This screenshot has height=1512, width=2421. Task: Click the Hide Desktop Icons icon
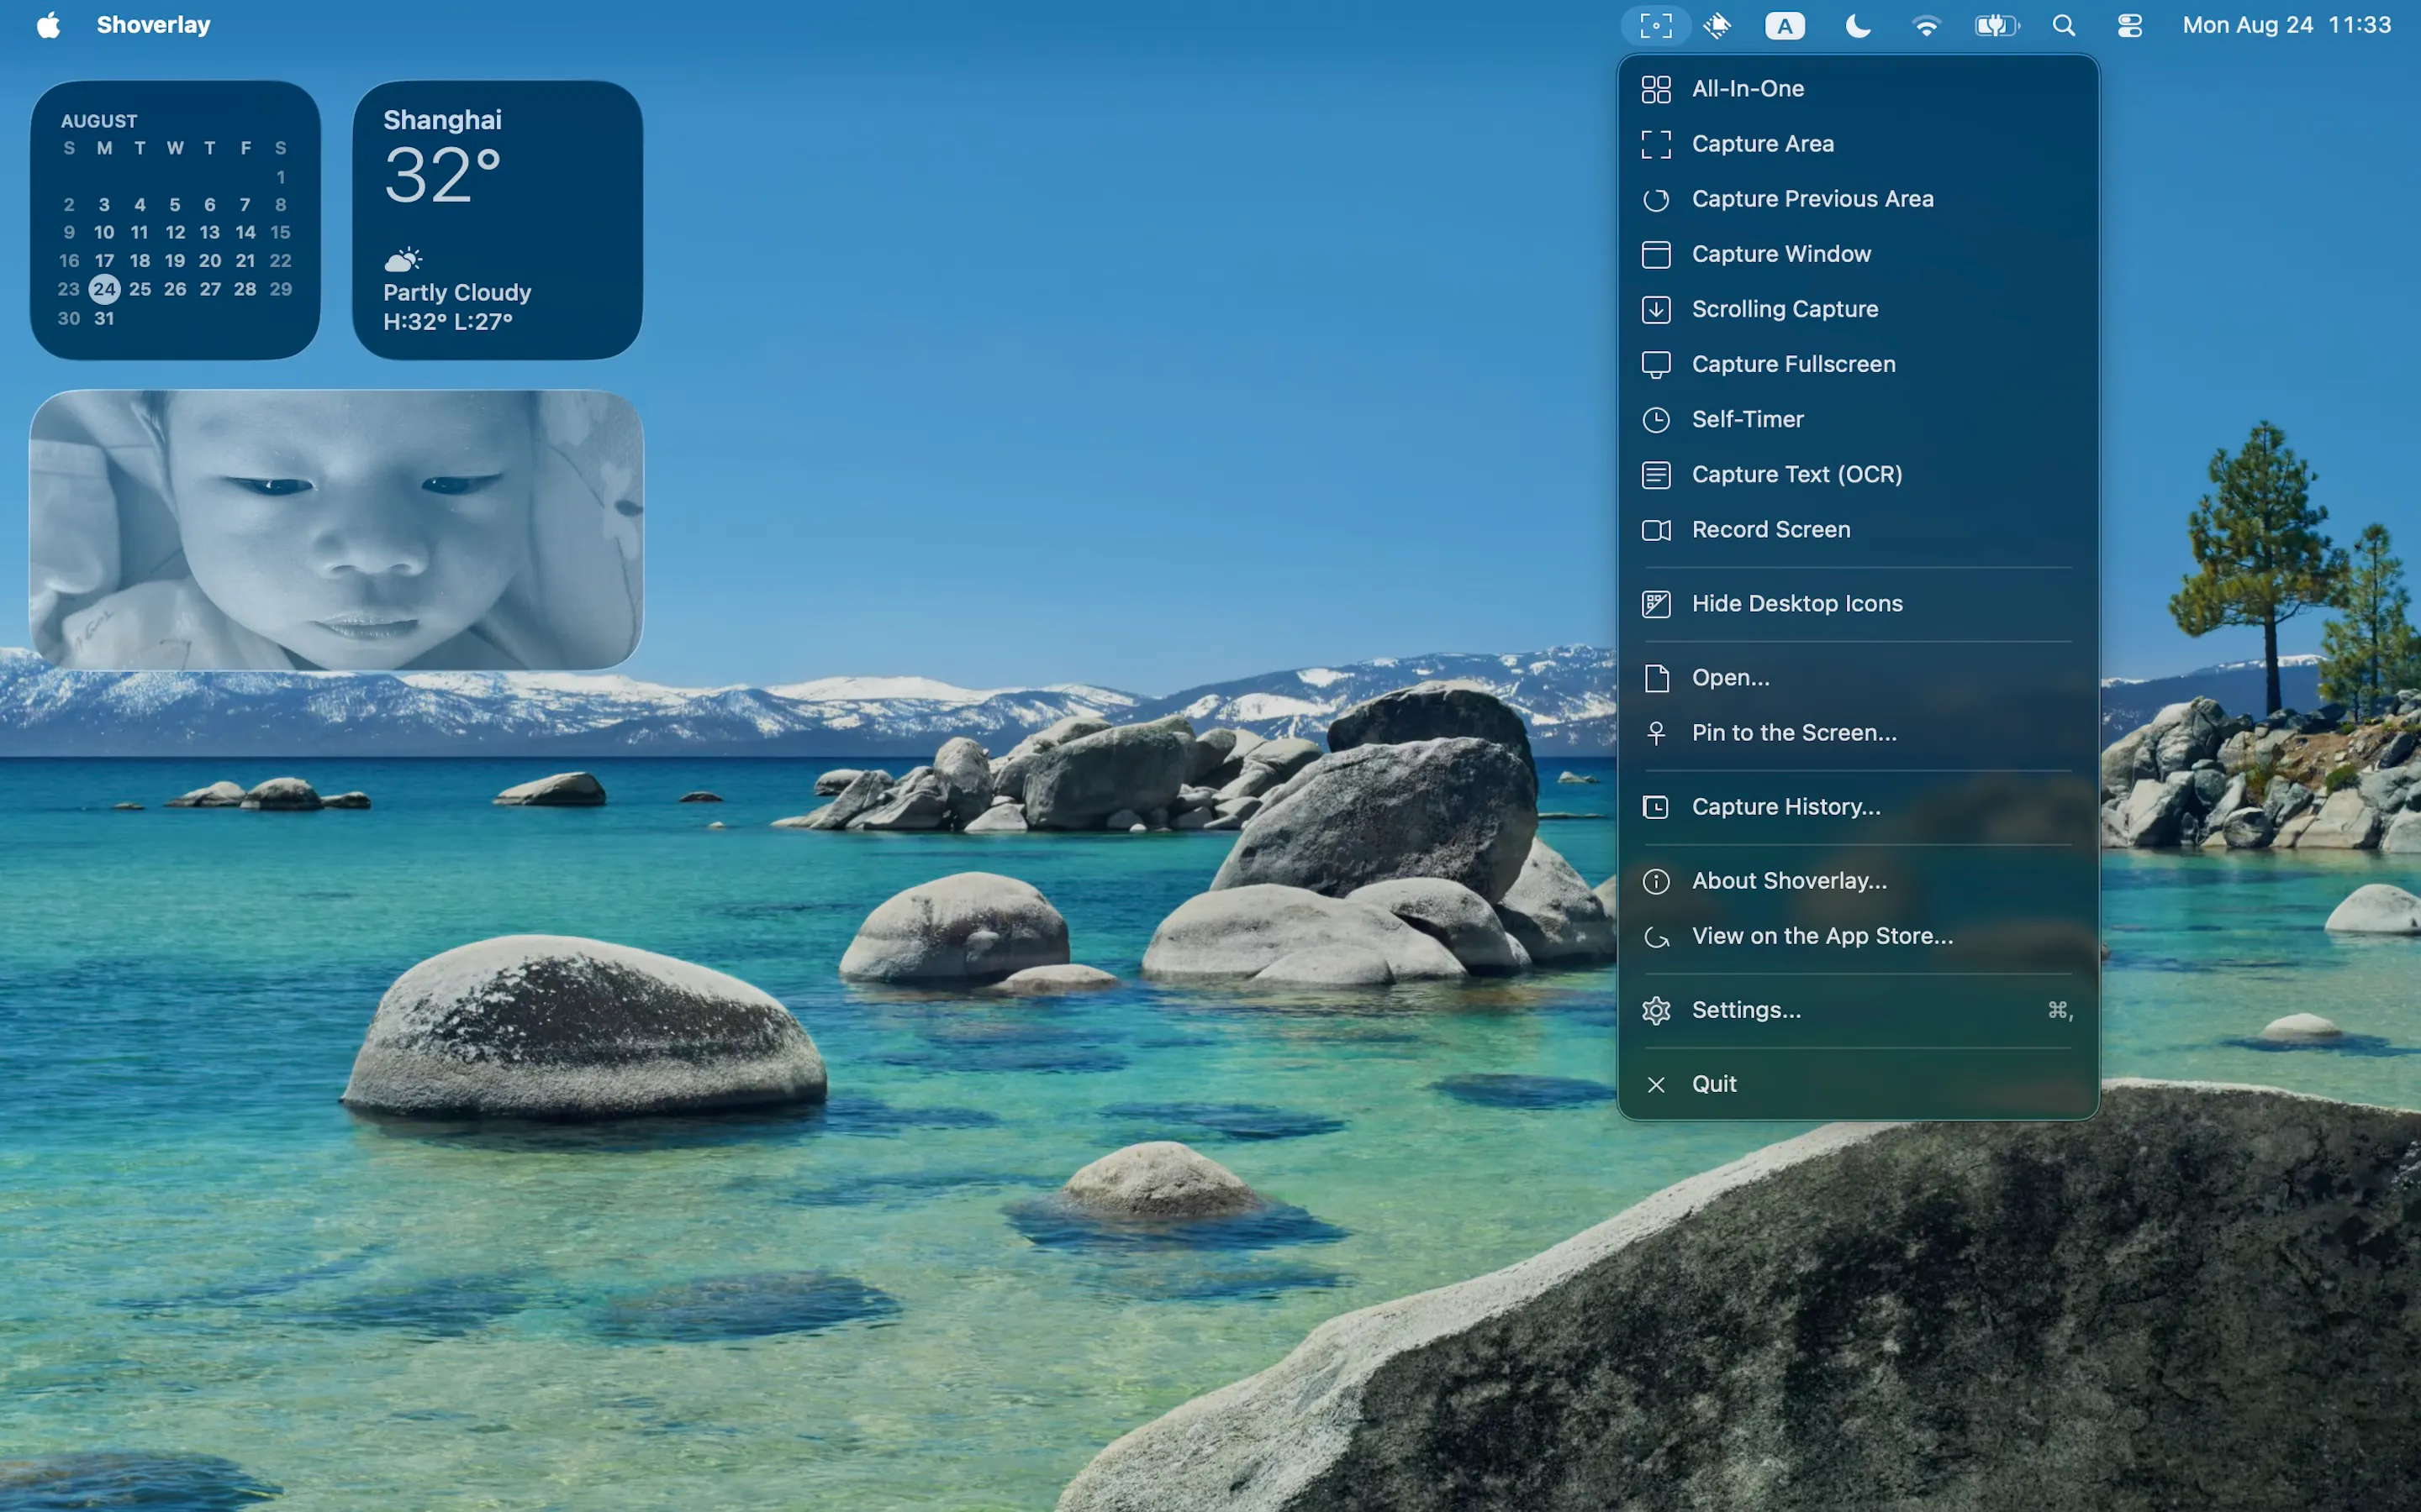pos(1656,603)
